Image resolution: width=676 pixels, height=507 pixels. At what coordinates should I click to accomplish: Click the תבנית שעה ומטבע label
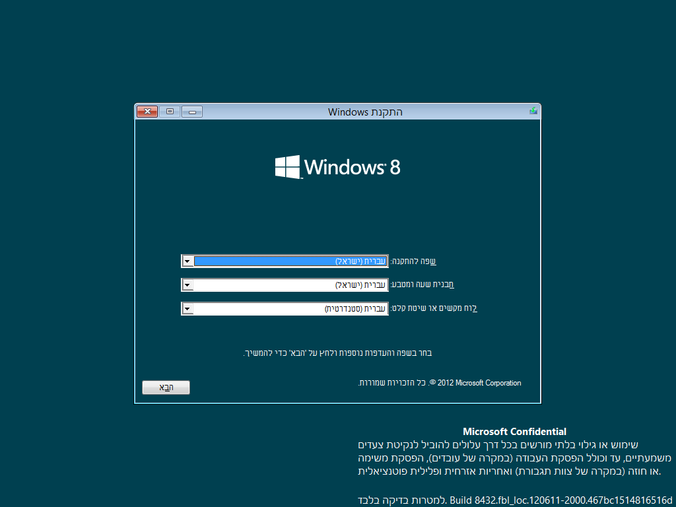click(x=422, y=285)
